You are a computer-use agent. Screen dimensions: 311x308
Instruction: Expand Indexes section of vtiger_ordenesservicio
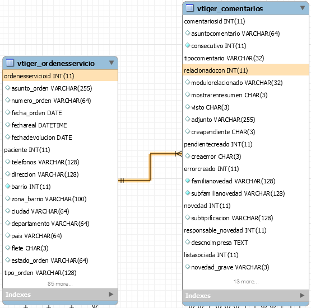(x=111, y=295)
